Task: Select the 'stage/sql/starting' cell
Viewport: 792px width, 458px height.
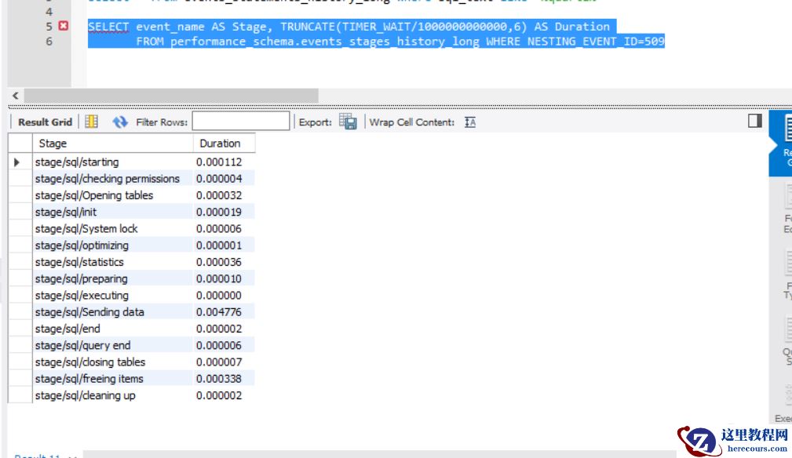Action: [x=112, y=162]
